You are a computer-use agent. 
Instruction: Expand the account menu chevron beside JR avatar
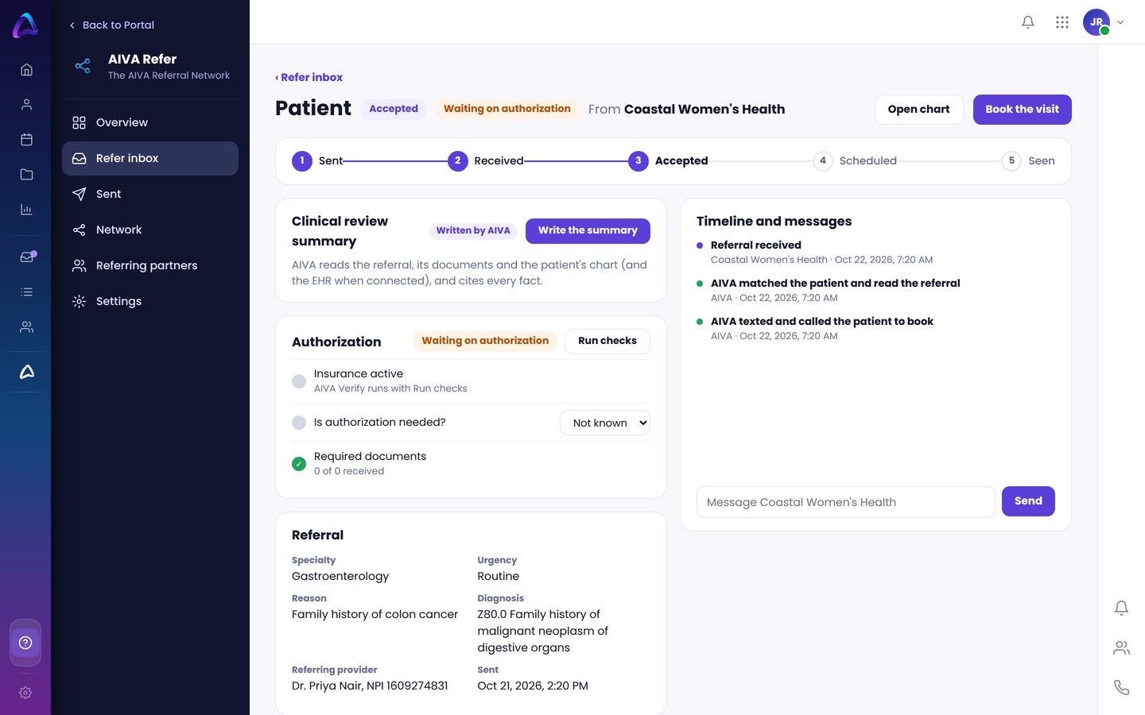[1120, 22]
